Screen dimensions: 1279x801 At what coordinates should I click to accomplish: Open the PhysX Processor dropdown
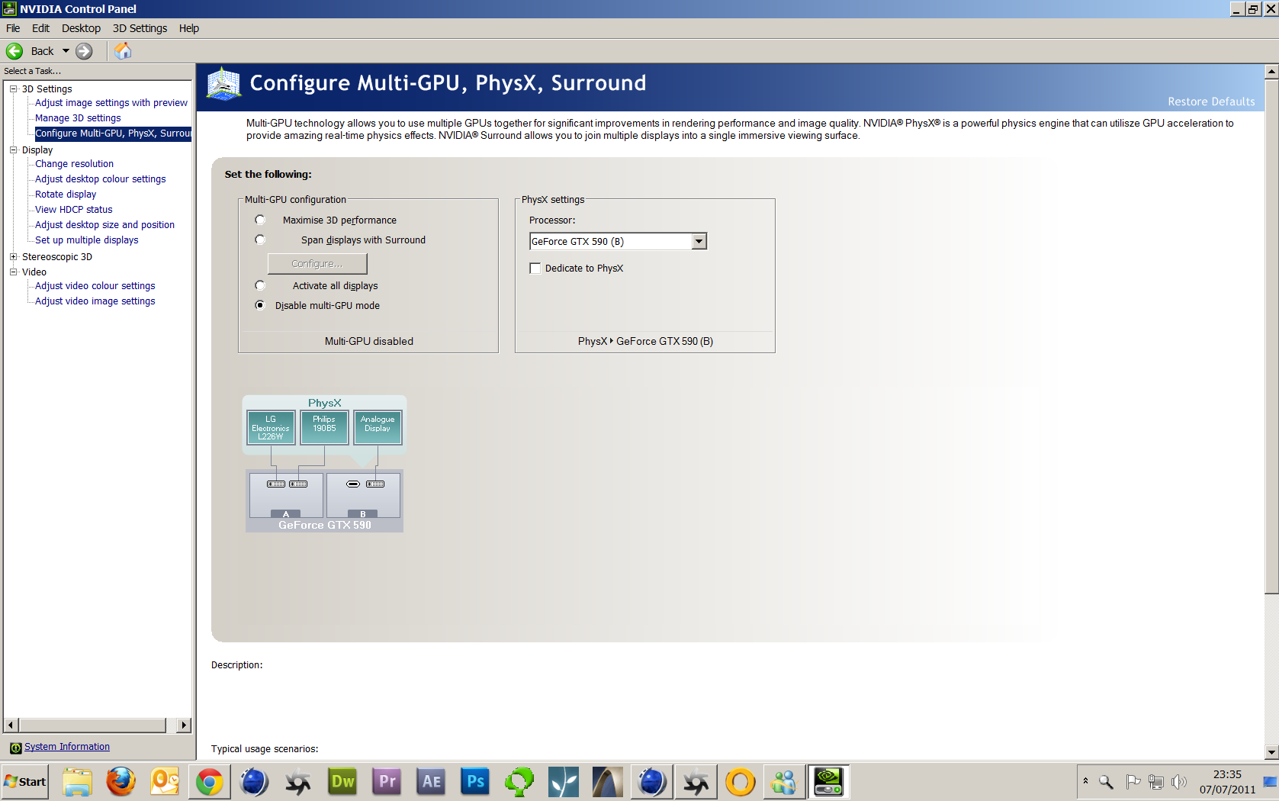click(699, 242)
